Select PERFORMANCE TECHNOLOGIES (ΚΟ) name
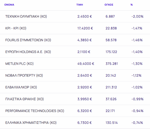 35,111
